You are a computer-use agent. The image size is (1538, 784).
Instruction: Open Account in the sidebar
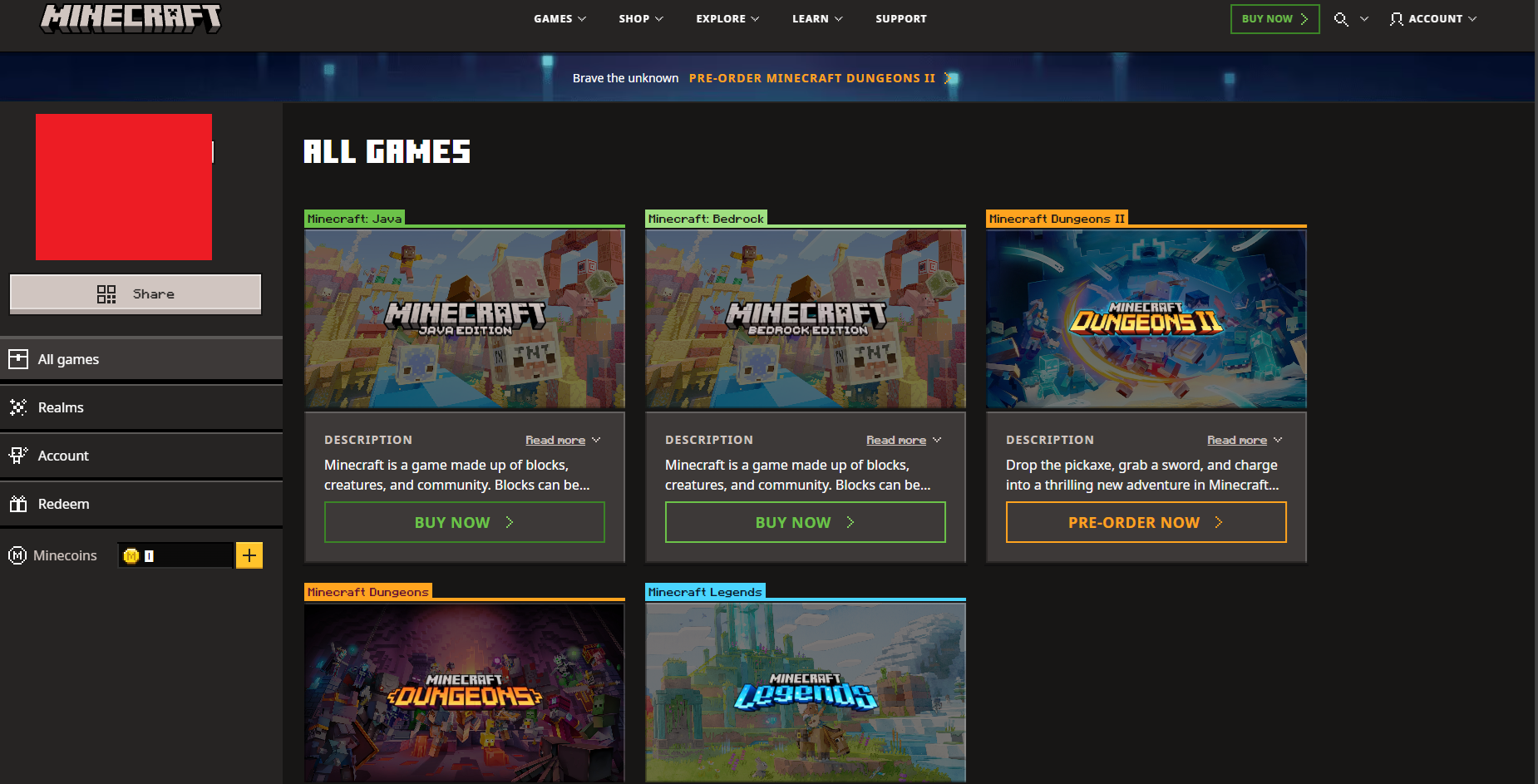(141, 456)
